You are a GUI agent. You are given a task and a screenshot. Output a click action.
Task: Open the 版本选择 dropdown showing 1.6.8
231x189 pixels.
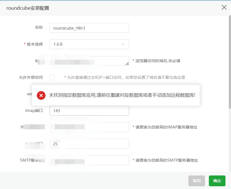pyautogui.click(x=89, y=44)
